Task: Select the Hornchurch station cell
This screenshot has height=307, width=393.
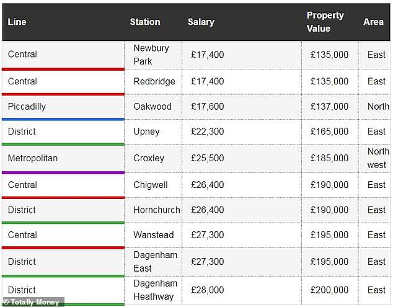Action: pos(156,210)
